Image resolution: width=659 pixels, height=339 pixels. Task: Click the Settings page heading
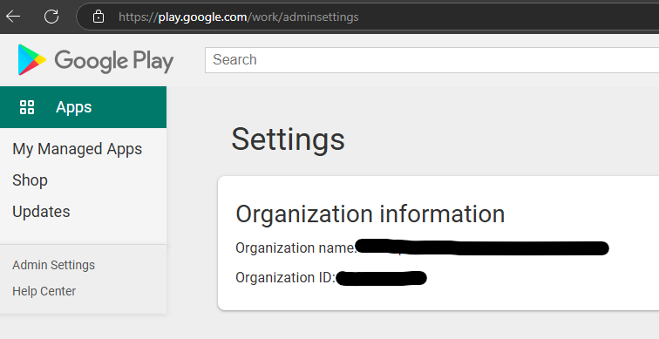[x=288, y=139]
